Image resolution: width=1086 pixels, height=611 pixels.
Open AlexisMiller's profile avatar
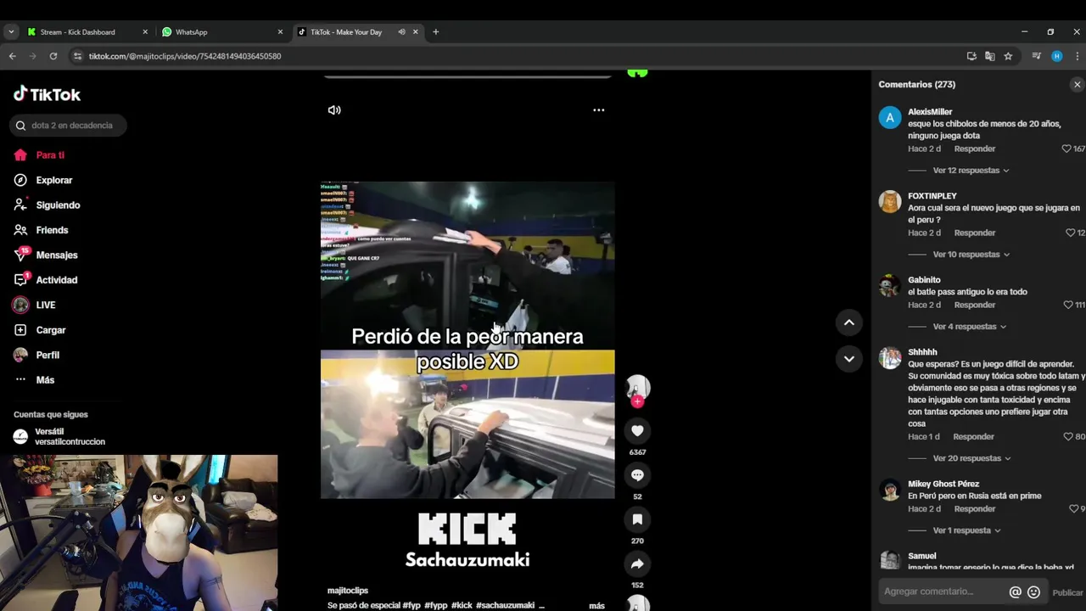click(890, 118)
